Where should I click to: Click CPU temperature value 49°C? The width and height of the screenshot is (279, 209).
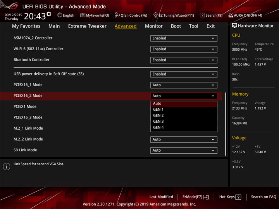click(258, 50)
